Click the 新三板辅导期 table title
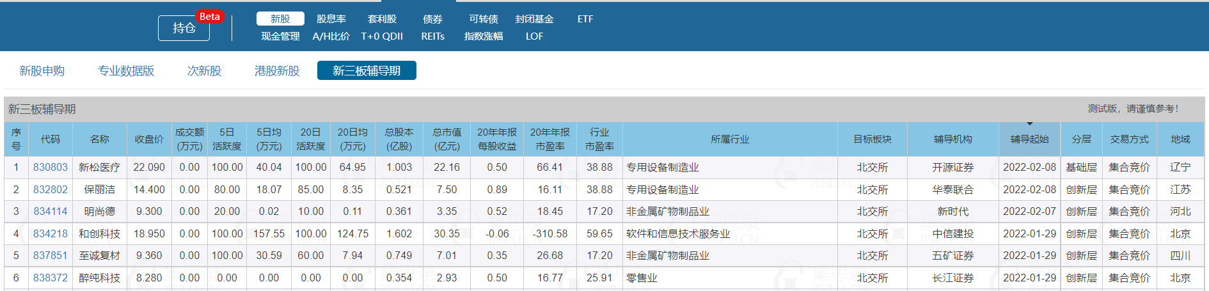Screen dimensions: 1209x291 [42, 109]
